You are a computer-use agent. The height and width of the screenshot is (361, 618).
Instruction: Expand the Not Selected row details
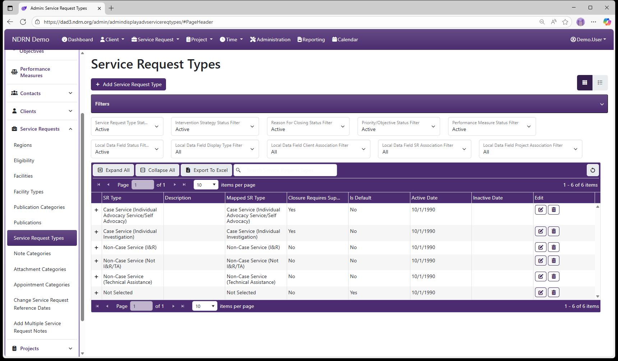96,293
